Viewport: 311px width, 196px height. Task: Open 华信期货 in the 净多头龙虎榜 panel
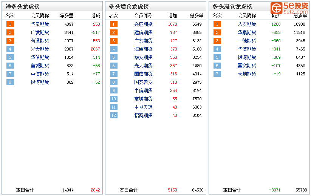[x=40, y=57]
